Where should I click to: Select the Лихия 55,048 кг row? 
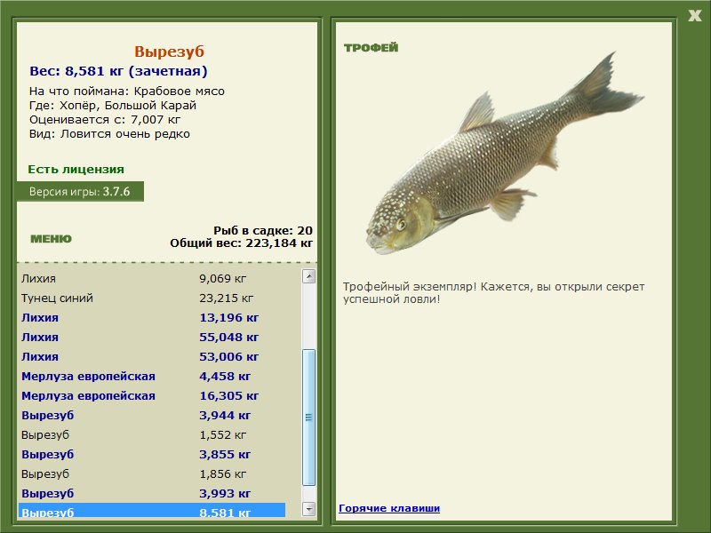coord(152,337)
